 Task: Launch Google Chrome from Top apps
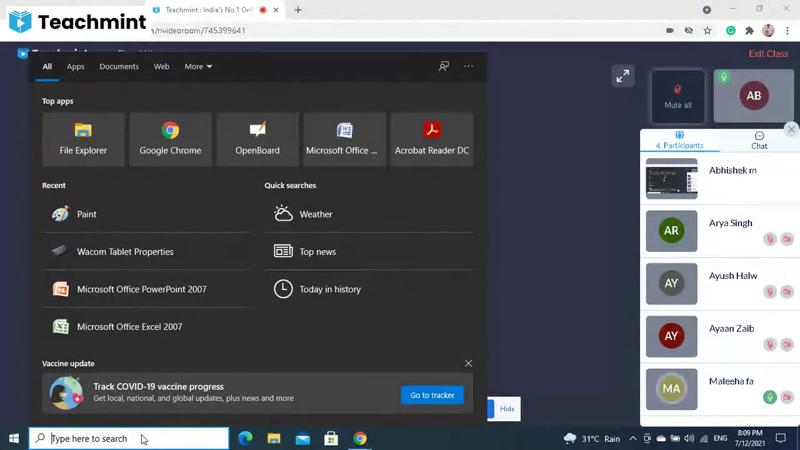pos(170,139)
